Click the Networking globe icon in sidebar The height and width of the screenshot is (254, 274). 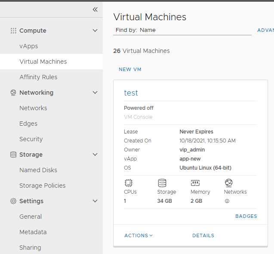[13, 93]
